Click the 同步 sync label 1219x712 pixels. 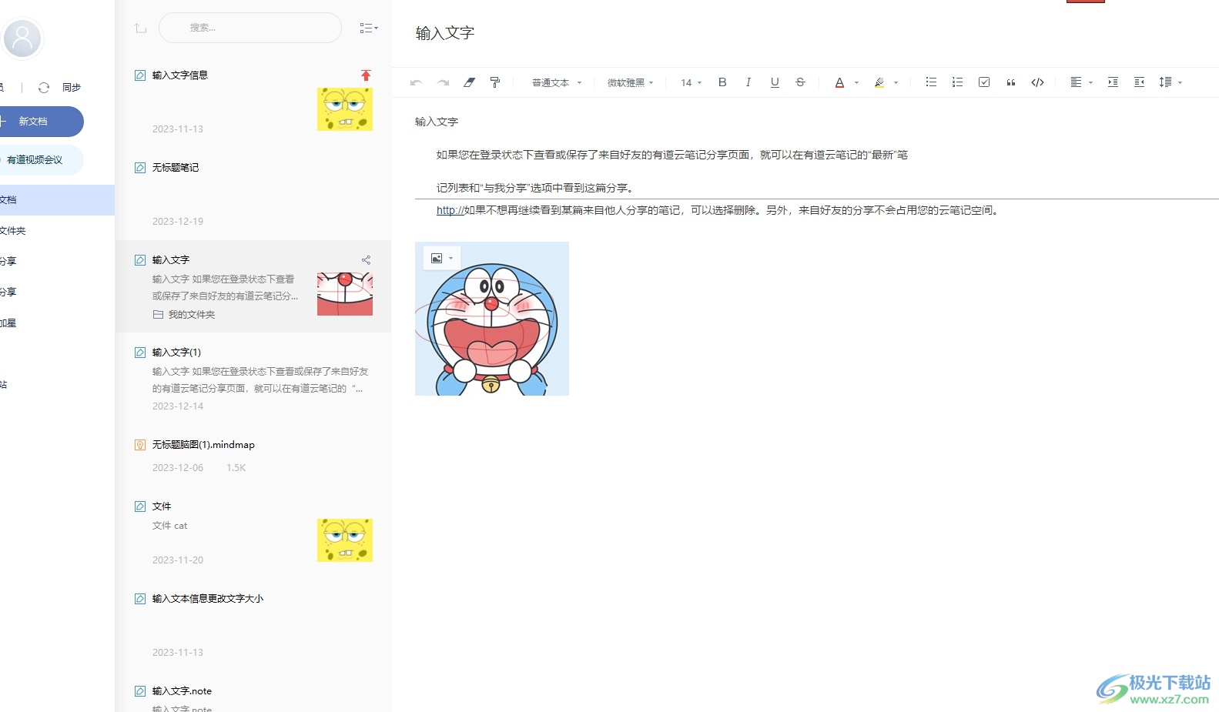[72, 88]
